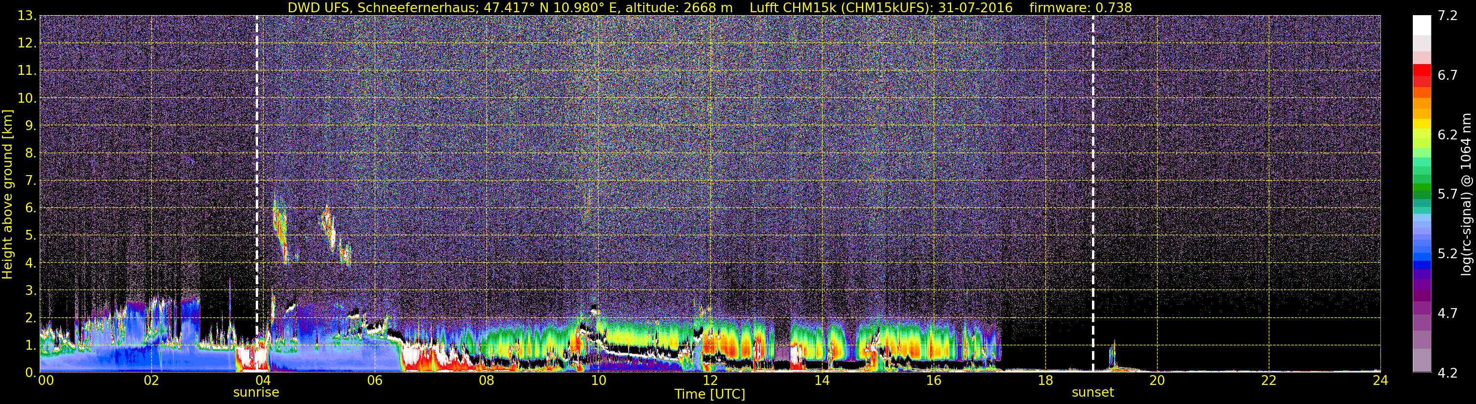The width and height of the screenshot is (1476, 404).
Task: Click the time axis tick '16'
Action: click(933, 381)
